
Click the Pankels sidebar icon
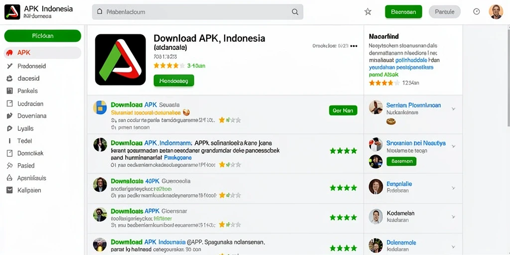(10, 91)
